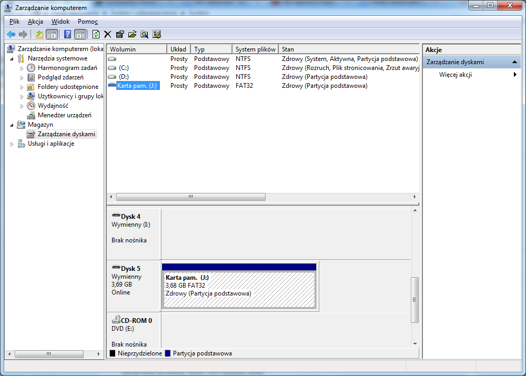
Task: Click the tree pane horizontal scrollbar thumb
Action: tap(49, 354)
